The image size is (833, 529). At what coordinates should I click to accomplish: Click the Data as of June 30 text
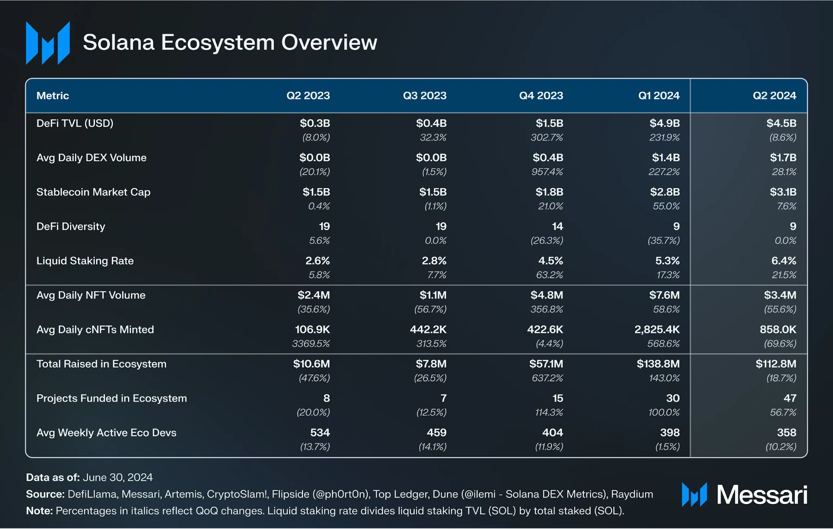point(89,477)
